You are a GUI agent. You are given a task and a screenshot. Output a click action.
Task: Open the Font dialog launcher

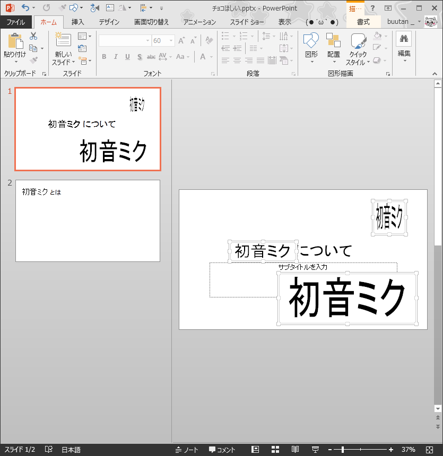(x=213, y=74)
